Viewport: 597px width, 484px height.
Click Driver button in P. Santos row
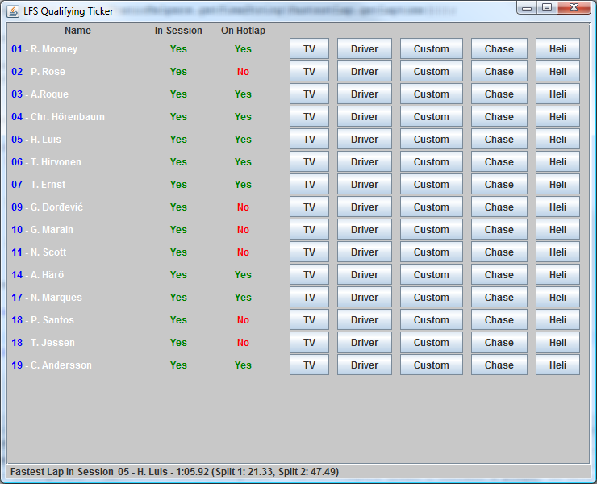pyautogui.click(x=365, y=320)
